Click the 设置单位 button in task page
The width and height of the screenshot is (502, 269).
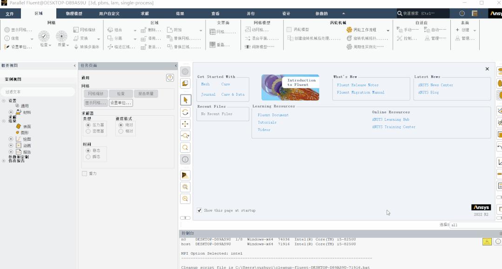[x=120, y=103]
